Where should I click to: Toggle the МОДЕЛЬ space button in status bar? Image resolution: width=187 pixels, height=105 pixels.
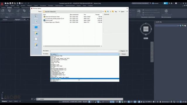[x=85, y=102]
